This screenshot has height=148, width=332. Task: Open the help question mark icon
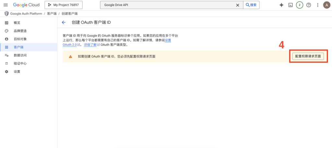(309, 5)
